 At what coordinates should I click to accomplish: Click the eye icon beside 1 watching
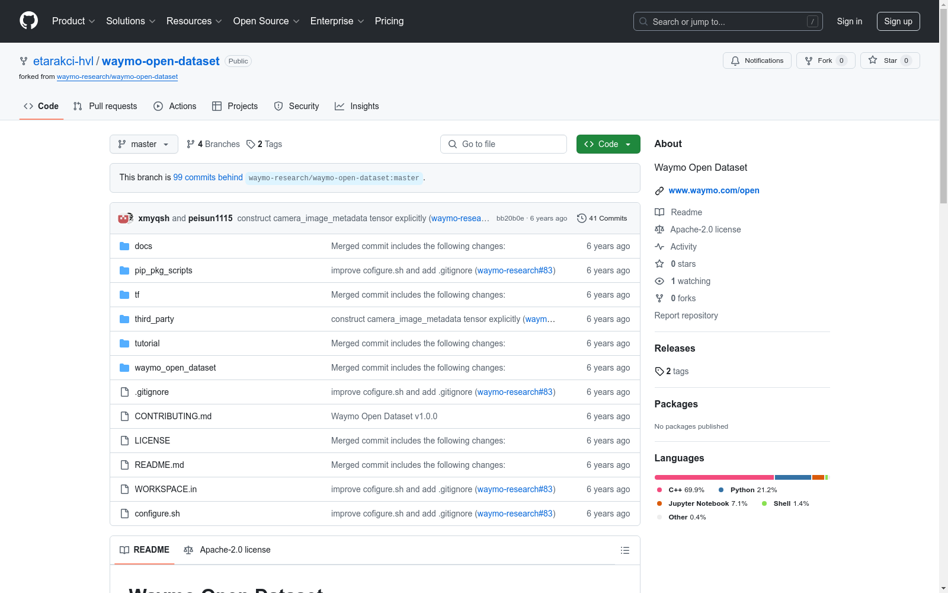pyautogui.click(x=659, y=281)
